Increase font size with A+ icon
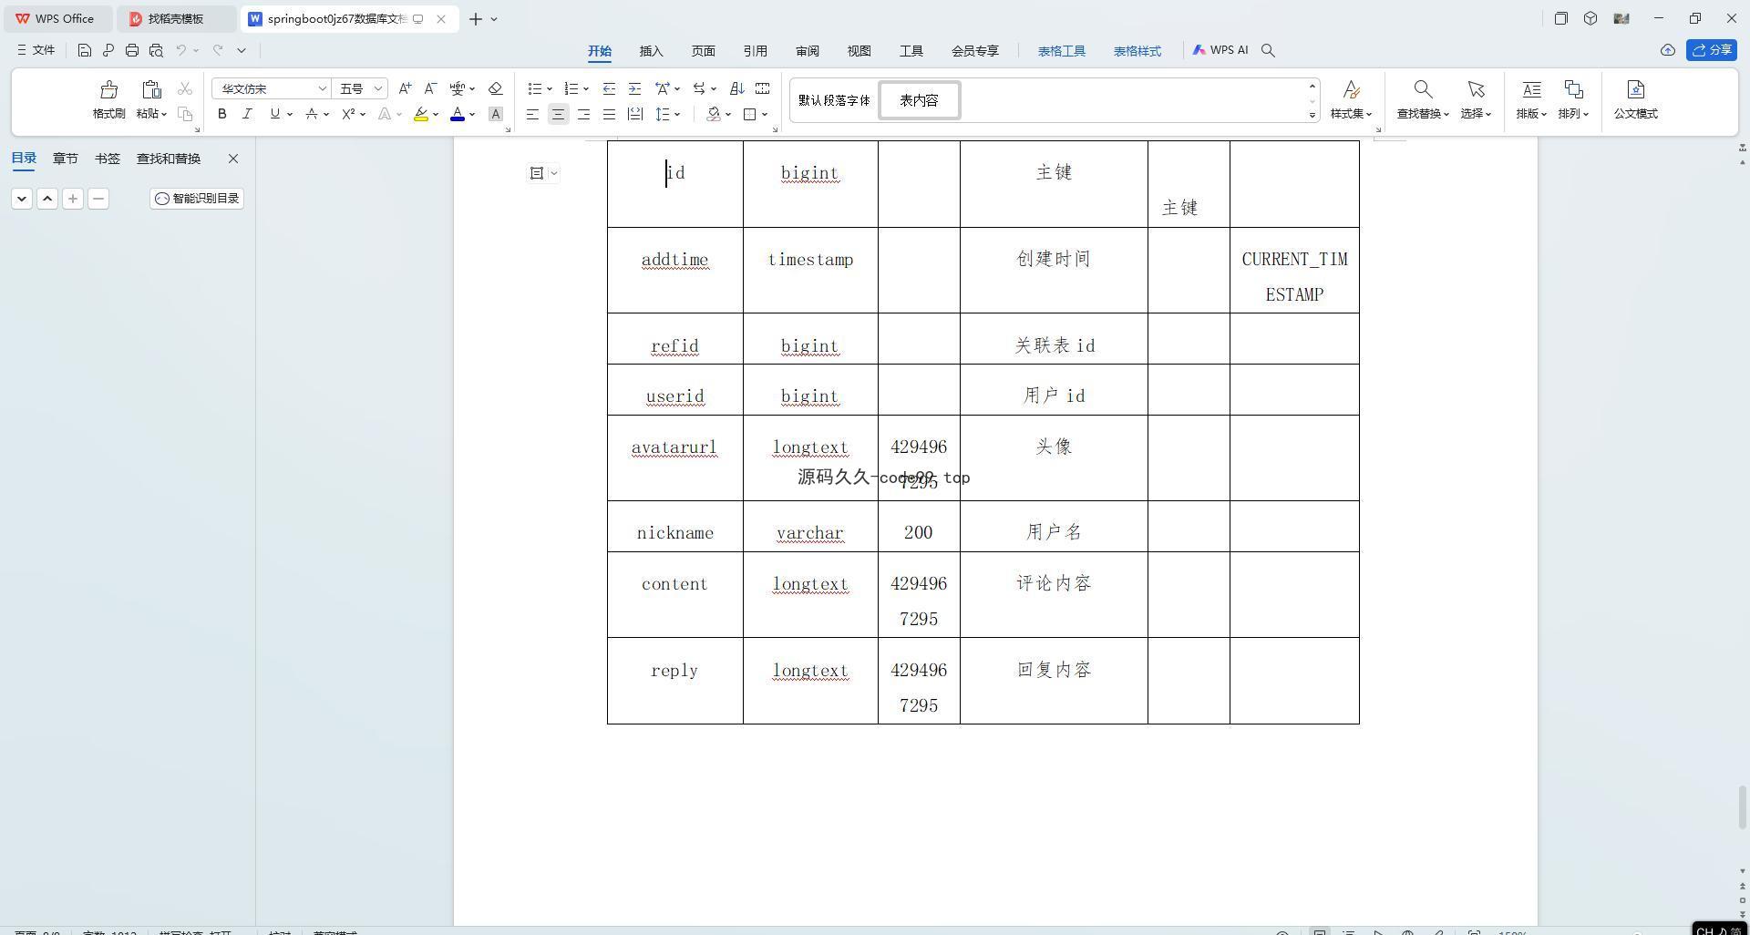This screenshot has width=1750, height=935. point(405,88)
